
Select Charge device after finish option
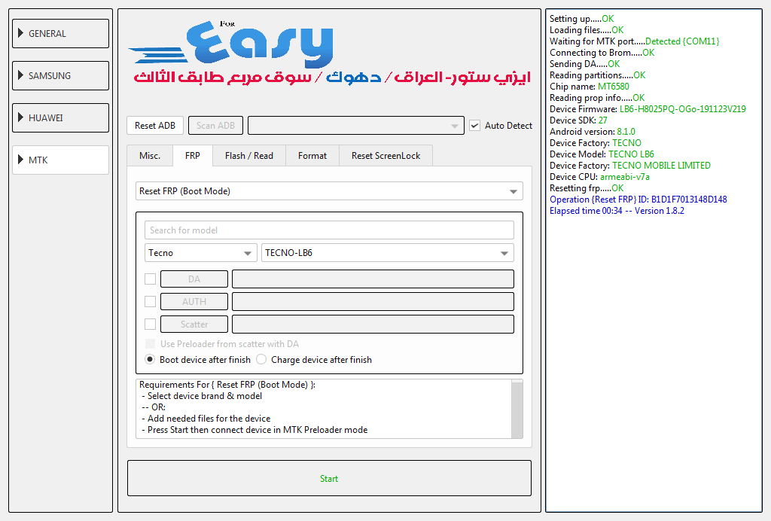pyautogui.click(x=261, y=360)
